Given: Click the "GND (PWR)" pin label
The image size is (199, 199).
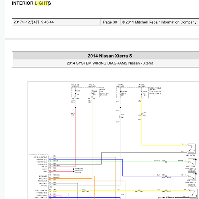Looking at the screenshot, I should 43,183.
